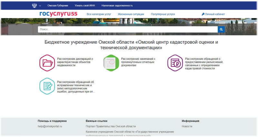258x137 pixels.
Task: Open the Популярные услуги menu
Action: click(x=163, y=14)
